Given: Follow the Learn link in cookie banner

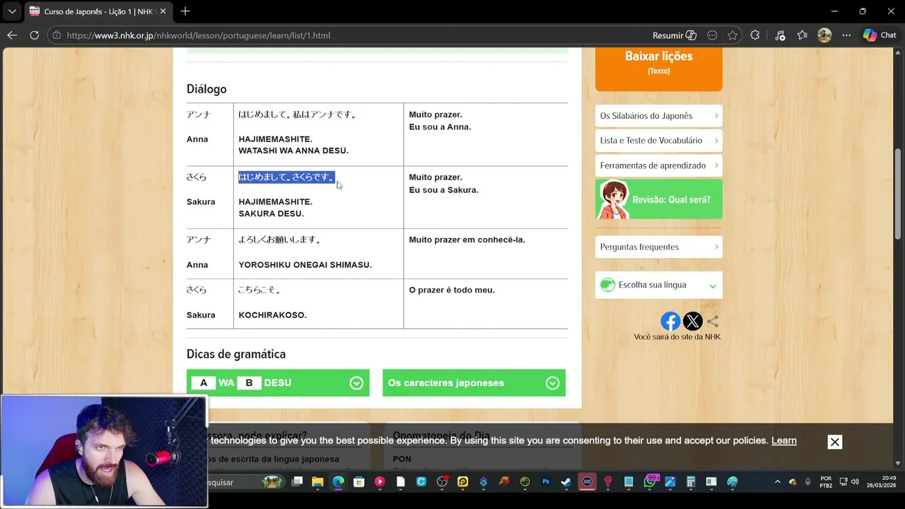Looking at the screenshot, I should 784,440.
